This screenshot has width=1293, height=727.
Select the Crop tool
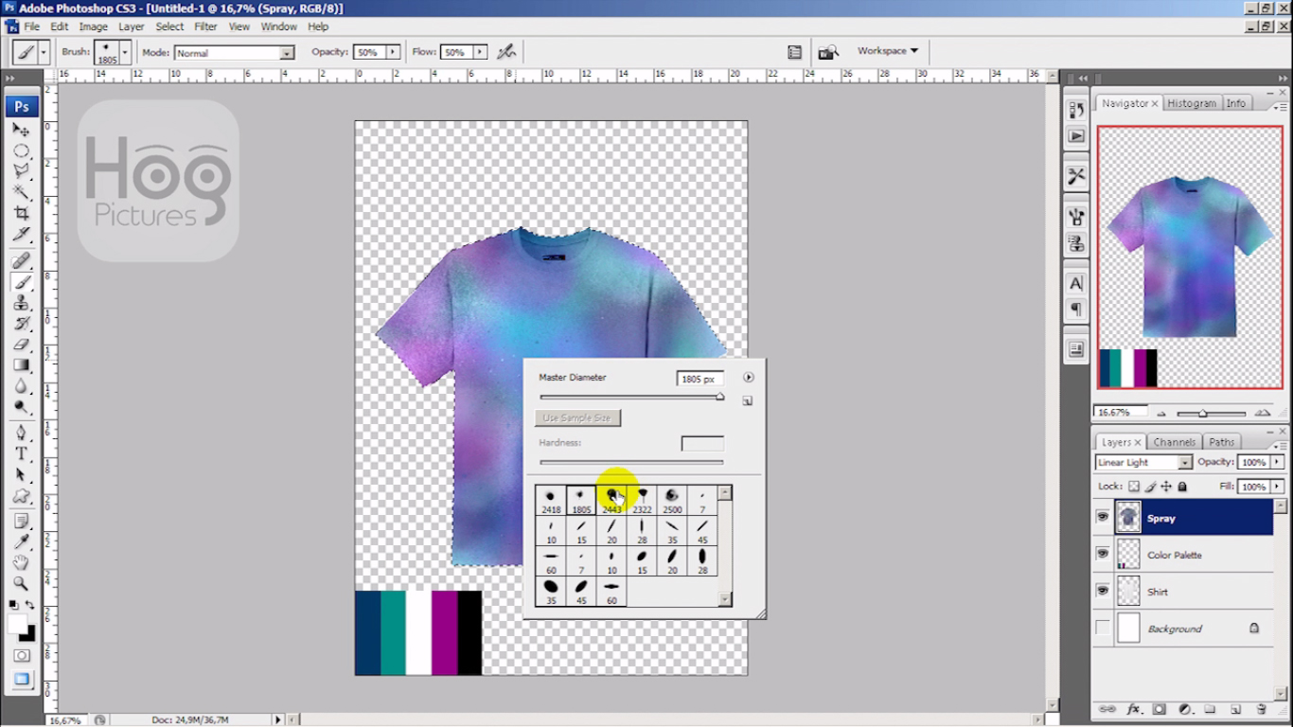pyautogui.click(x=21, y=213)
